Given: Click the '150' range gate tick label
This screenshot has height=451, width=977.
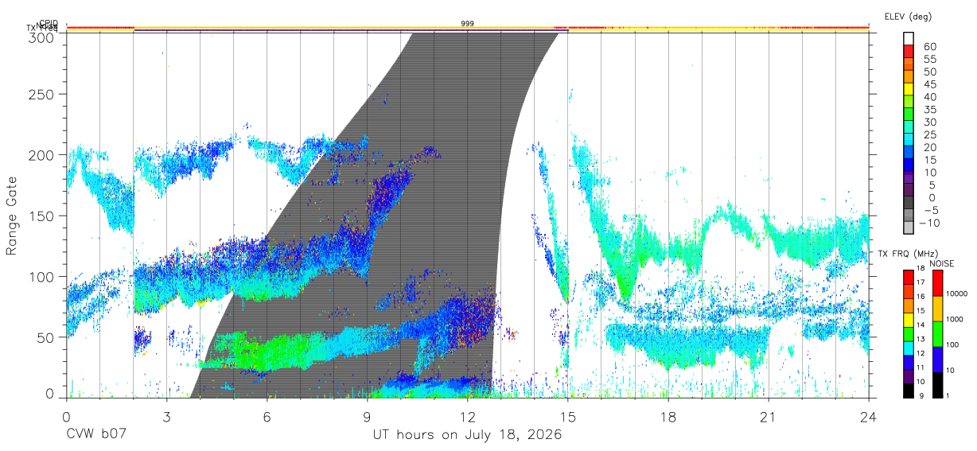Looking at the screenshot, I should 41,216.
